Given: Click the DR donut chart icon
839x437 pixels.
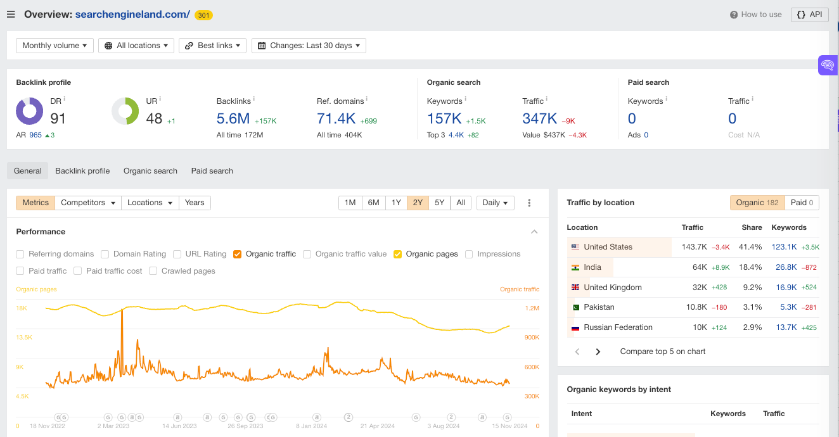Looking at the screenshot, I should [x=30, y=111].
